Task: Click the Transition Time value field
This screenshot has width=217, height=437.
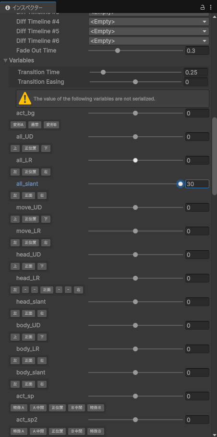Action: tap(196, 72)
